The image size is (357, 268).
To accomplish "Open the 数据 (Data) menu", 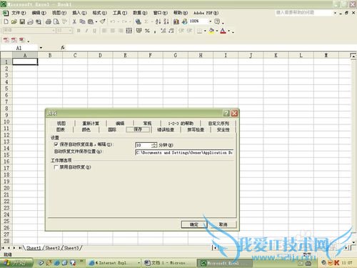I will [x=140, y=13].
